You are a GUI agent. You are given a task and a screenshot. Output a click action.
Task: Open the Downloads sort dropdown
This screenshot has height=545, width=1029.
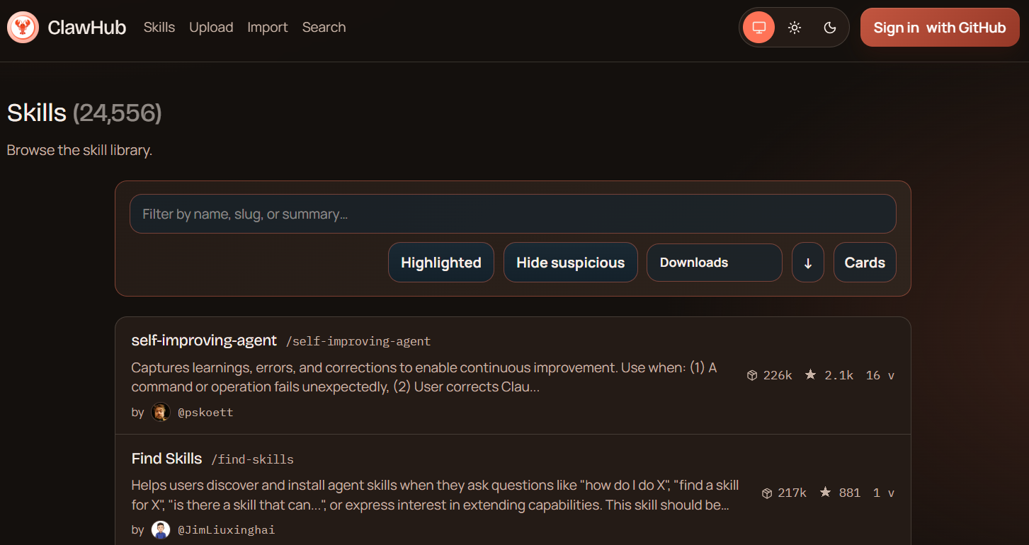tap(714, 263)
